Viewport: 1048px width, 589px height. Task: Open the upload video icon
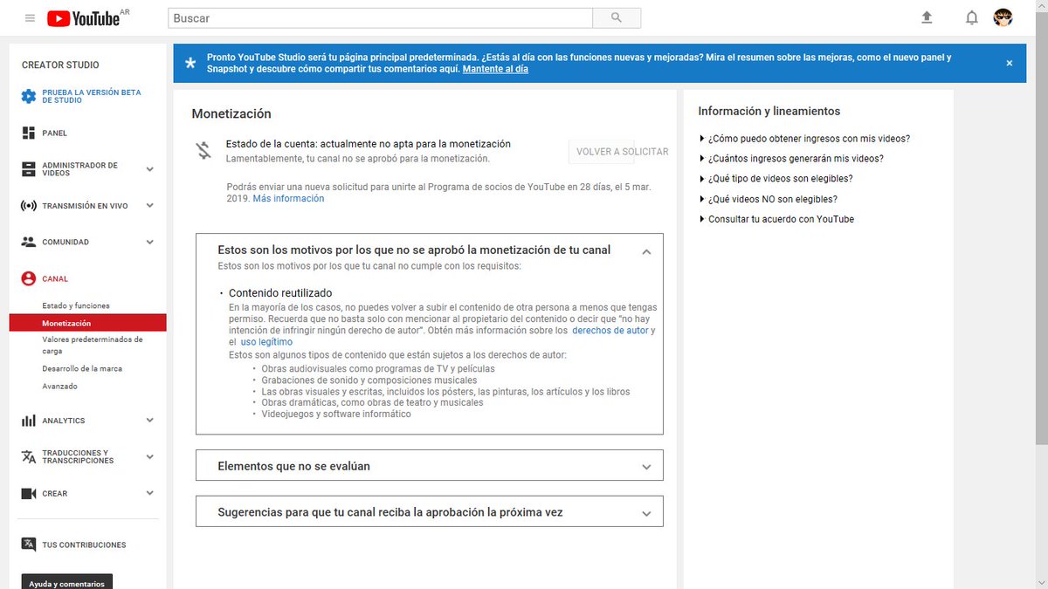click(927, 17)
